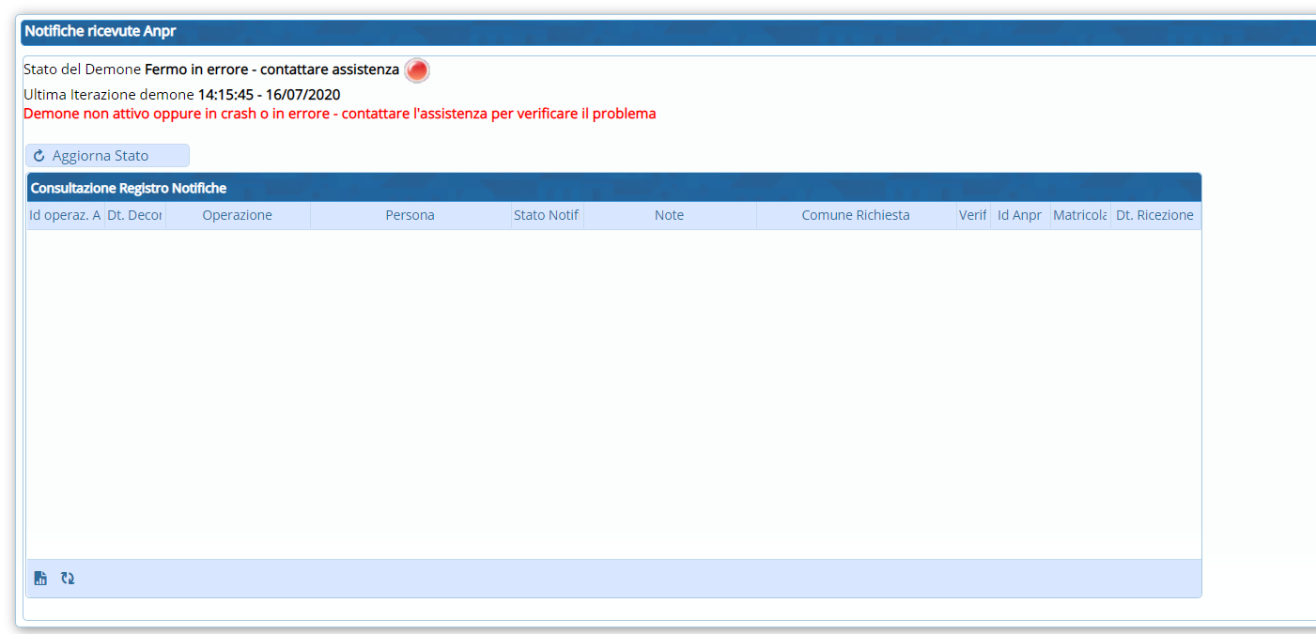
Task: Click the export report icon in grid footer
Action: tap(40, 579)
